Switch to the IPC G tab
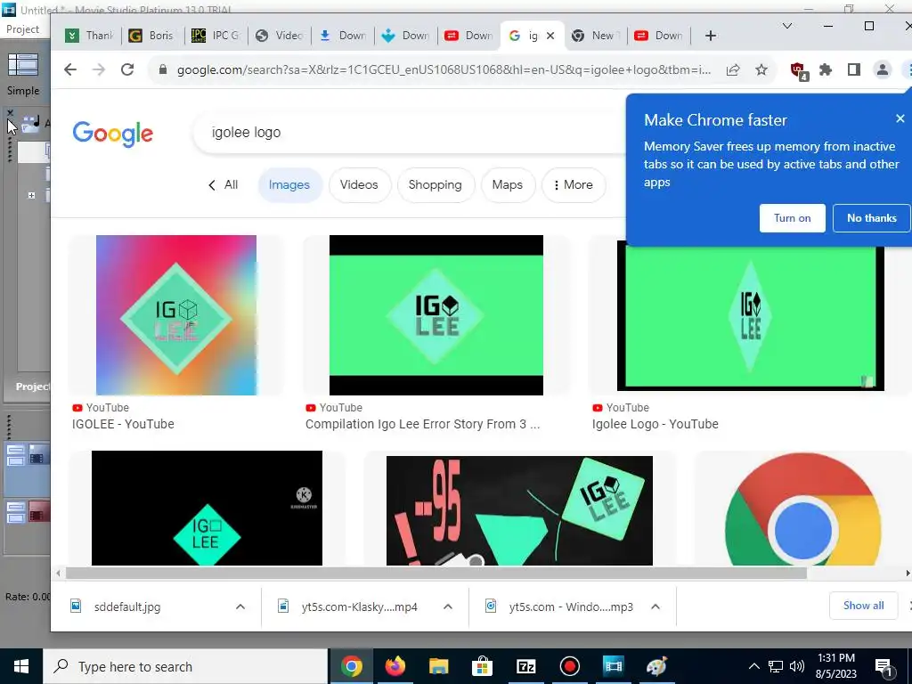Screen dimensions: 912x684 tap(216, 36)
